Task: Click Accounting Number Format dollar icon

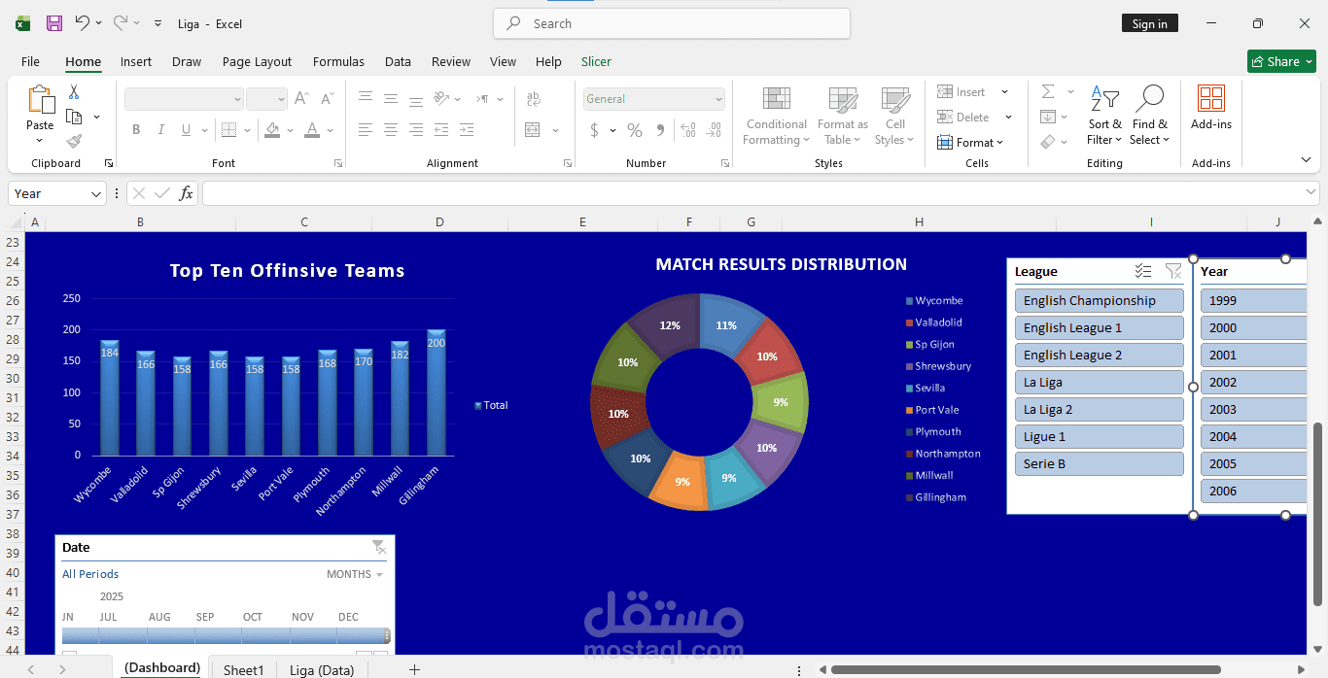Action: click(595, 130)
